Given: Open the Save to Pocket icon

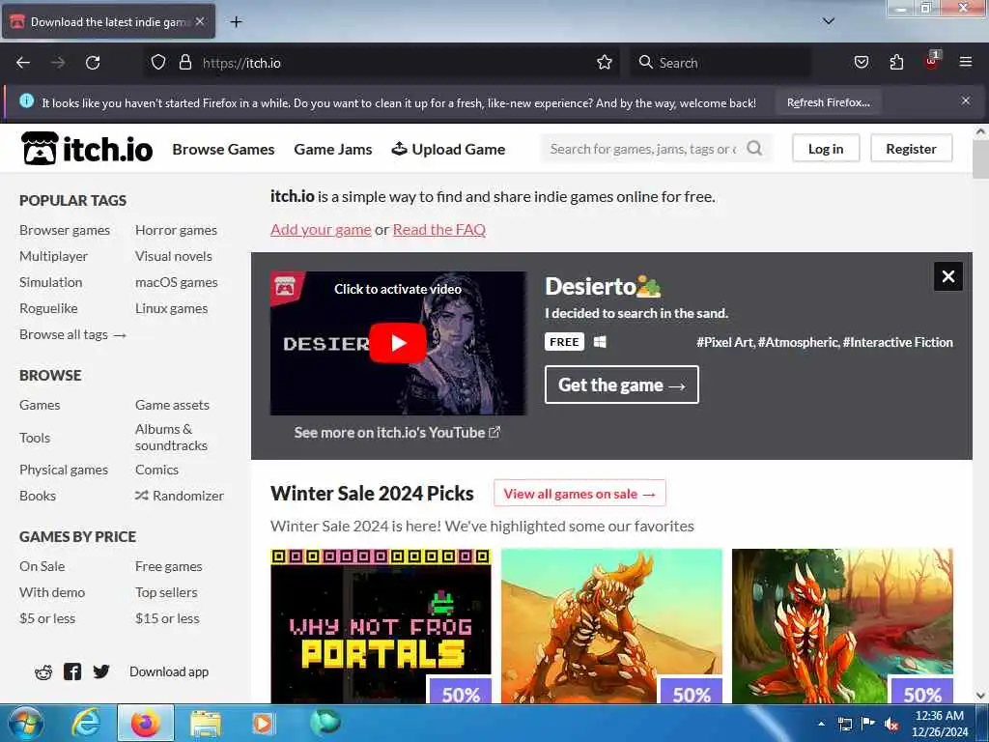Looking at the screenshot, I should point(861,63).
